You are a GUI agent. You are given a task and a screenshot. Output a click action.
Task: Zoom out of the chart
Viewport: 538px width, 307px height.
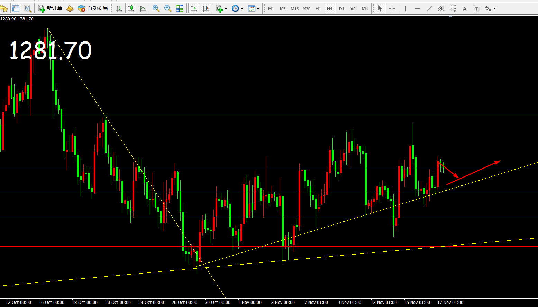click(x=168, y=9)
